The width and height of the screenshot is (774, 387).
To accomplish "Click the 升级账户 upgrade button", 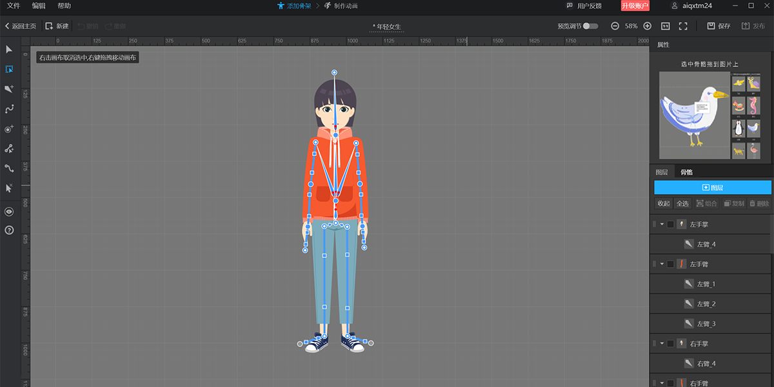I will (635, 6).
